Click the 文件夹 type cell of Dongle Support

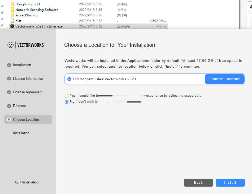coord(122,4)
